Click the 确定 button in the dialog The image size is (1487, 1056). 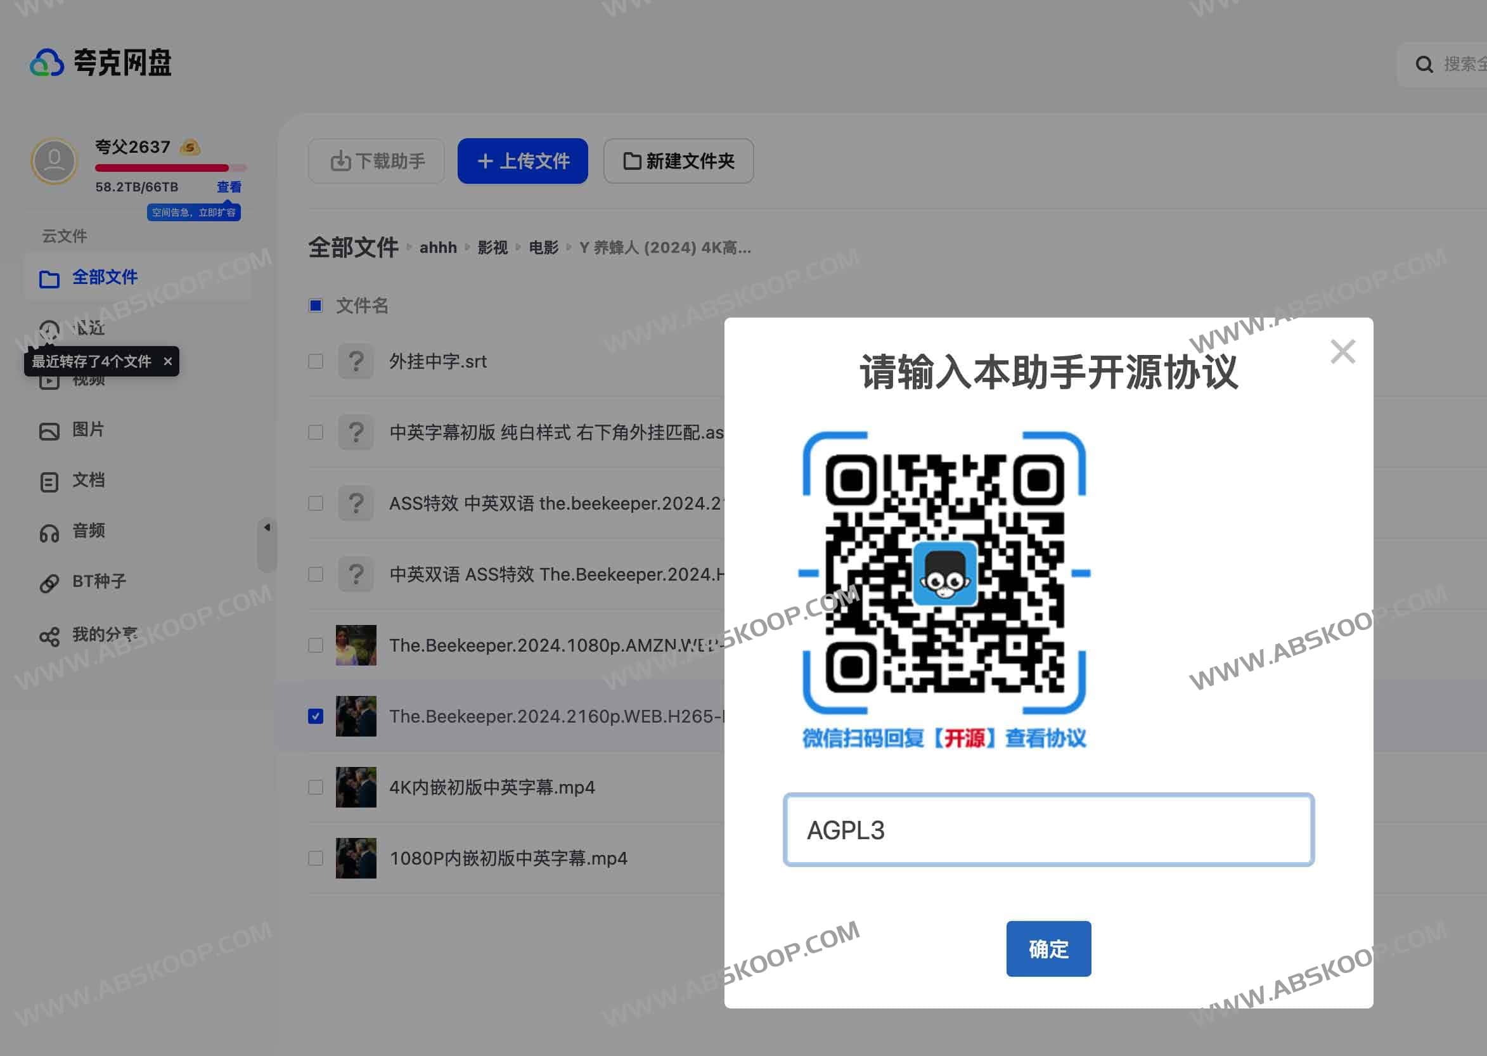tap(1048, 950)
